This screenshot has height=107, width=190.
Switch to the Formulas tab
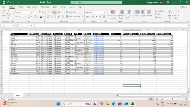[45, 7]
